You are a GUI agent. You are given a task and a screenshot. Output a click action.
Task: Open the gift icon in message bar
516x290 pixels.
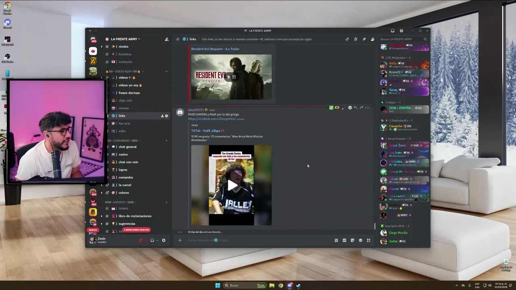(x=336, y=240)
